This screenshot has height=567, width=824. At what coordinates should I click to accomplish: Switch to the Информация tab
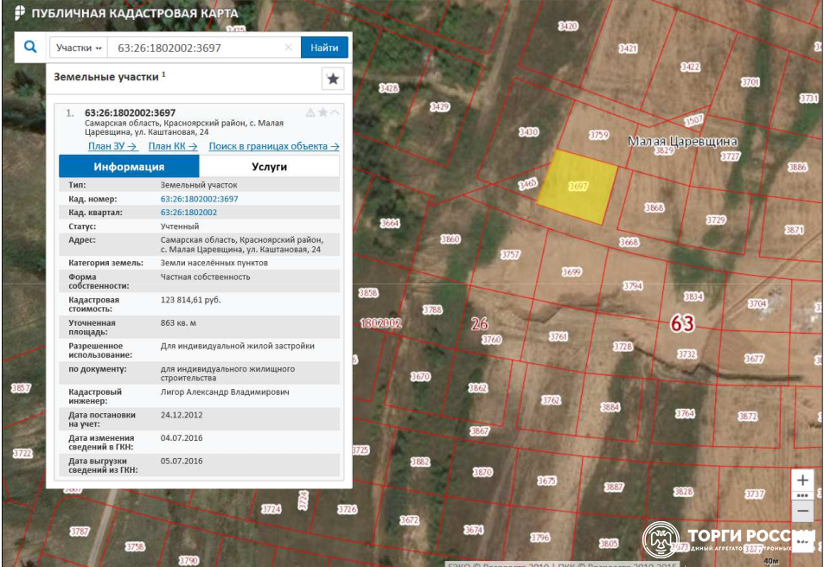pos(129,167)
